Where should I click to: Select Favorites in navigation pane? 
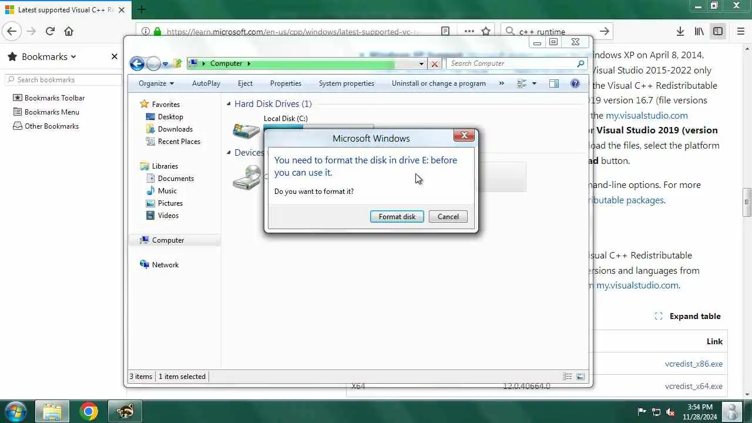click(x=166, y=104)
